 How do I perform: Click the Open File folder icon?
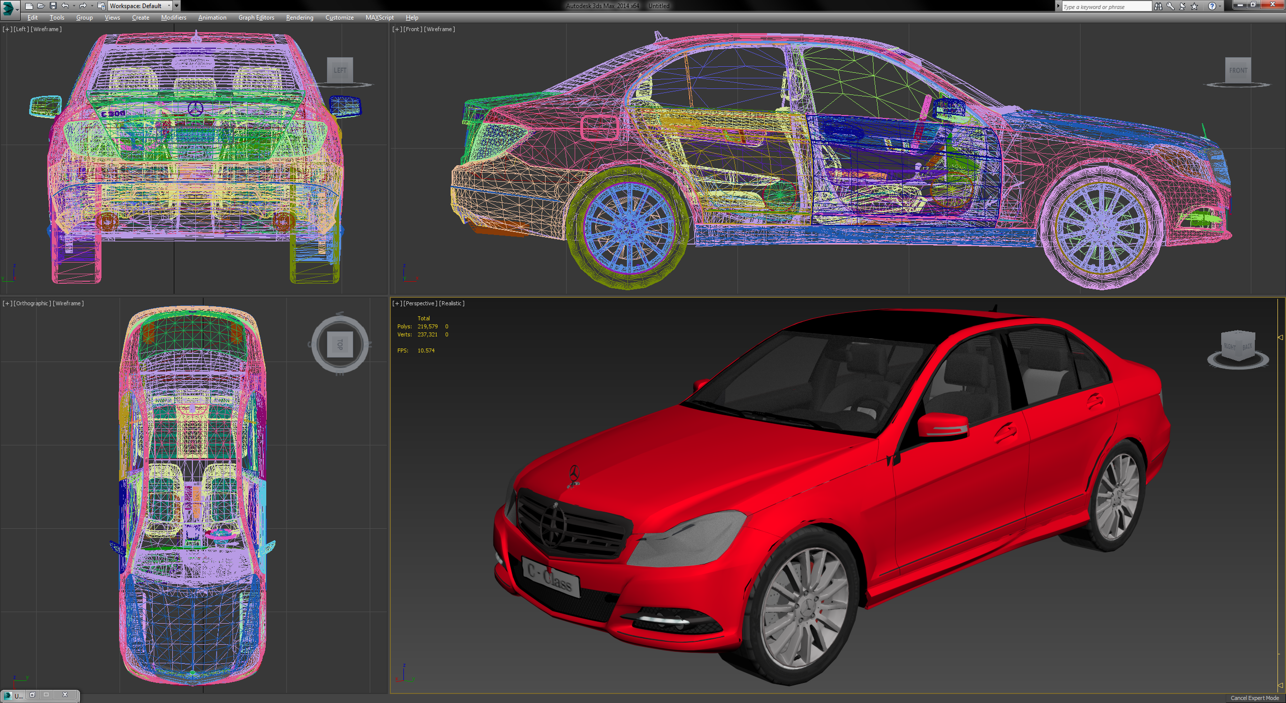coord(41,6)
